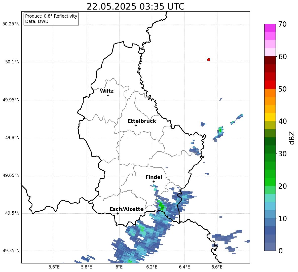This screenshot has height=272, width=298.
Task: Click the colorbar value 0
Action: 280,251
